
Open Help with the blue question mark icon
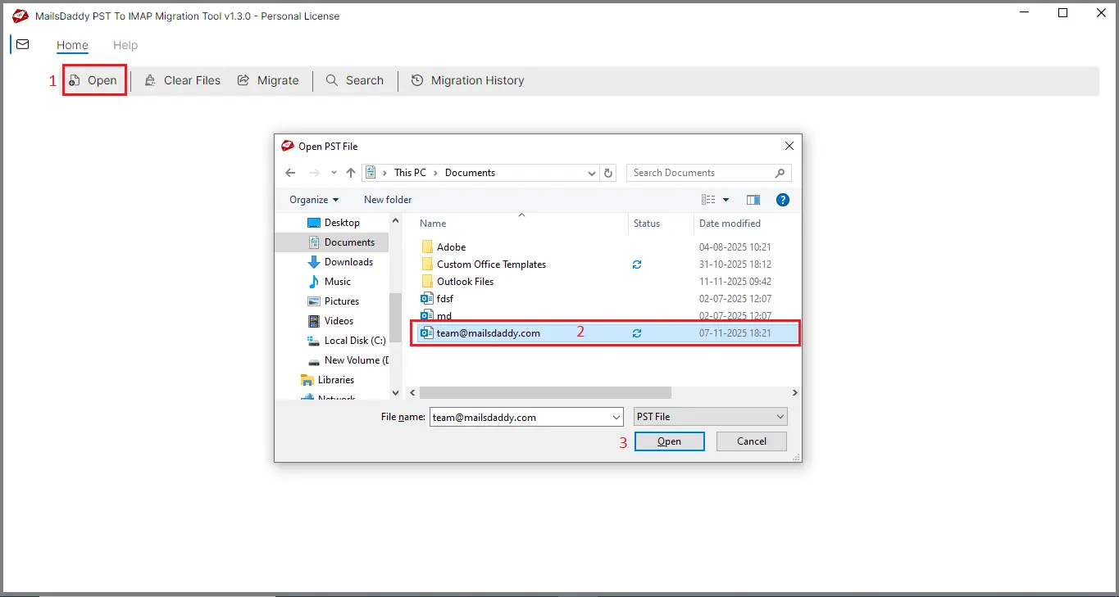782,199
